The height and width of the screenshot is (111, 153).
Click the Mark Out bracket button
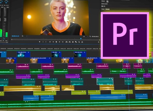(46, 42)
